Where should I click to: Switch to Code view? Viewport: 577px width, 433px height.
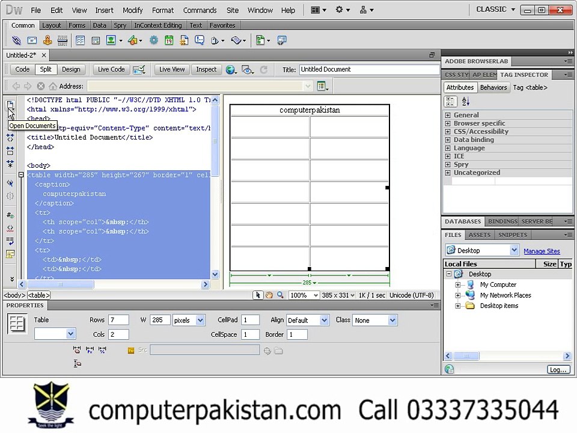[x=22, y=69]
